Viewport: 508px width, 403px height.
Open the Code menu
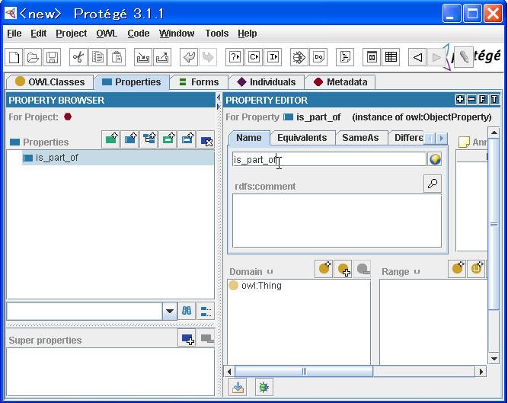point(139,34)
